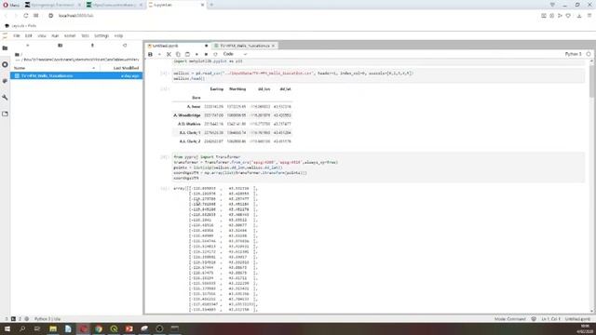This screenshot has height=335, width=596.
Task: Close the TV-HFM wells csv document tab
Action: (273, 46)
